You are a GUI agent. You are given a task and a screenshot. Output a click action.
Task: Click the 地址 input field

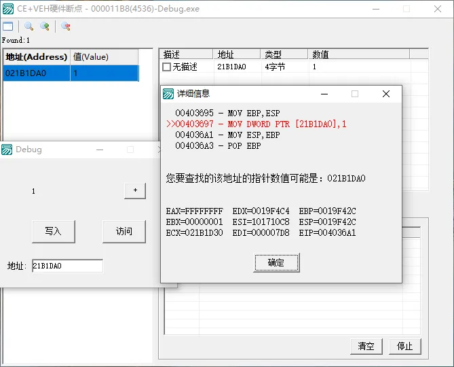coord(67,266)
